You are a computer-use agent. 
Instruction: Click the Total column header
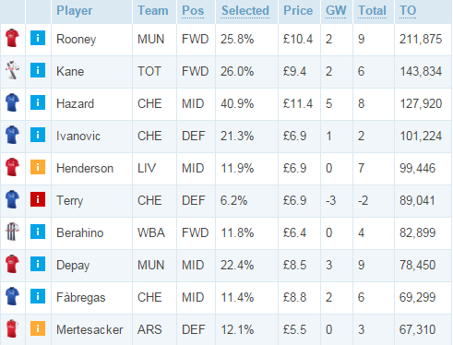click(372, 11)
